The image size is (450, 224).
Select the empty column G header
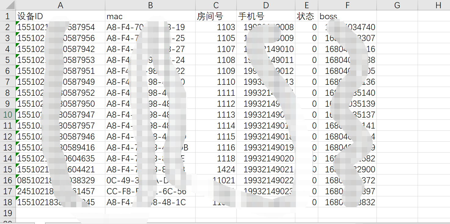click(397, 5)
